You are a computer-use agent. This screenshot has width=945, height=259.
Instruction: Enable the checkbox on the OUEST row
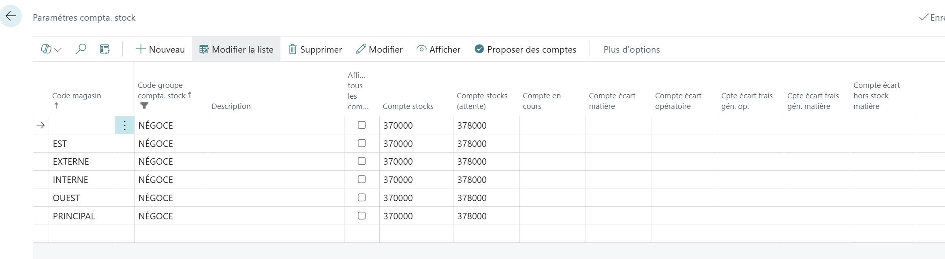pyautogui.click(x=361, y=197)
